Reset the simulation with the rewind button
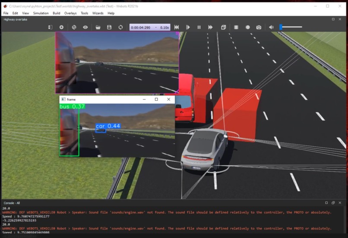The width and height of the screenshot is (348, 238). coord(177,27)
